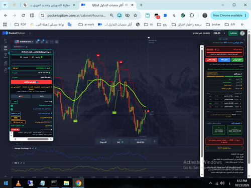The image size is (251, 188).
Task: Open the Chrome profile avatar
Action: tap(205, 16)
